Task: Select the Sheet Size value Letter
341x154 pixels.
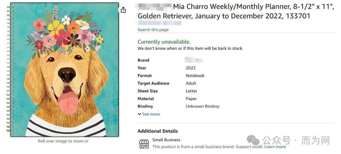Action: 191,91
